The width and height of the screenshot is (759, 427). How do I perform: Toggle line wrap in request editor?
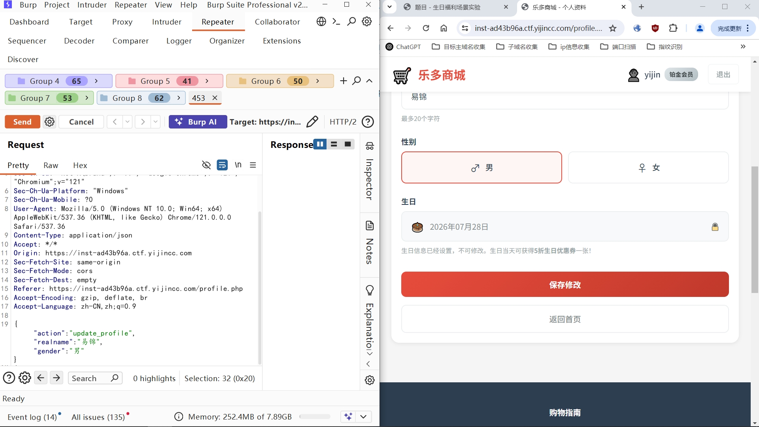click(222, 165)
